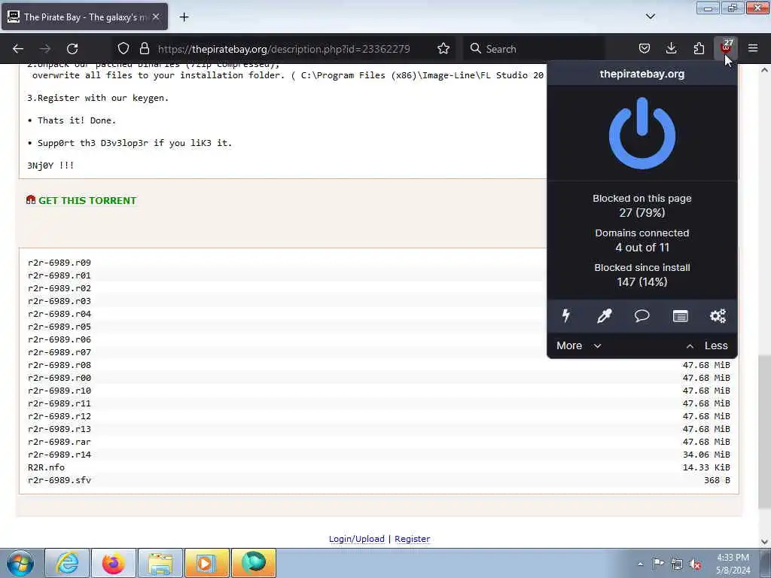Click Domains connected 4 out of 11
The image size is (771, 578).
pos(641,240)
